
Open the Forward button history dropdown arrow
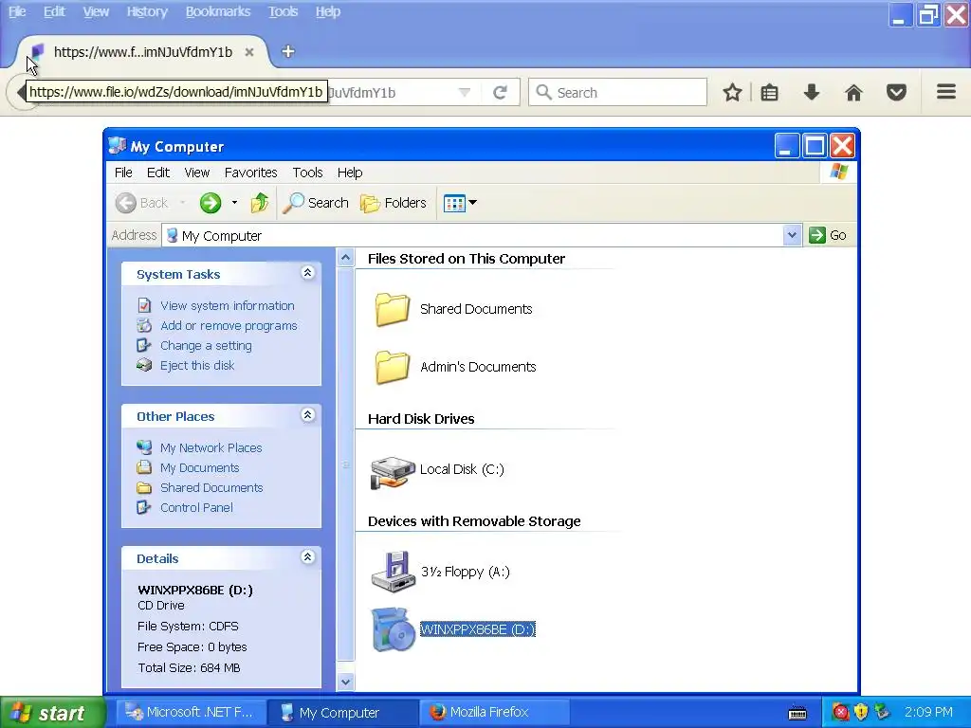pos(235,203)
